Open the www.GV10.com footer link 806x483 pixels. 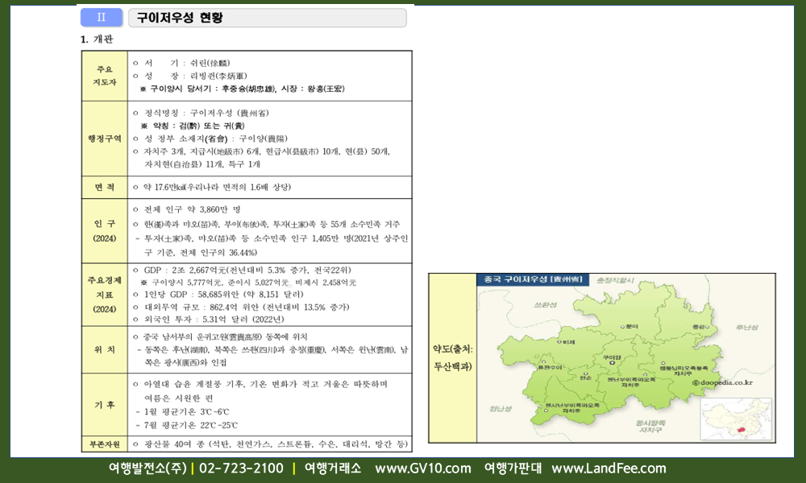(423, 469)
